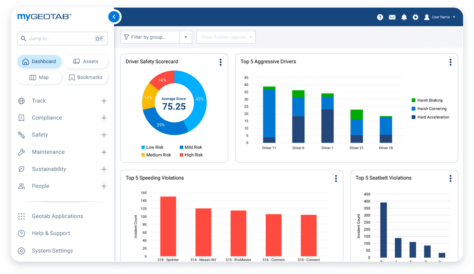This screenshot has height=274, width=474.
Task: Open Driver Safety Scorecard options menu
Action: point(220,62)
